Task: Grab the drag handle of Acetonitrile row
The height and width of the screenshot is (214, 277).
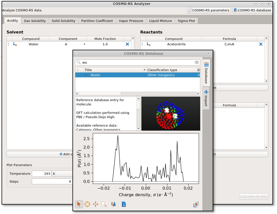Action: [142, 44]
